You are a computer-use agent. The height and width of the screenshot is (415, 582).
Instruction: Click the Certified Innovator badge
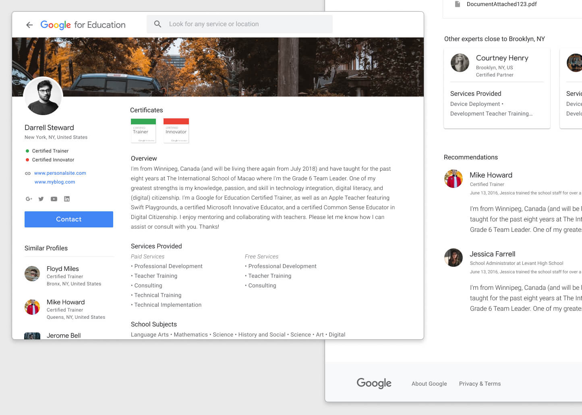(x=176, y=130)
